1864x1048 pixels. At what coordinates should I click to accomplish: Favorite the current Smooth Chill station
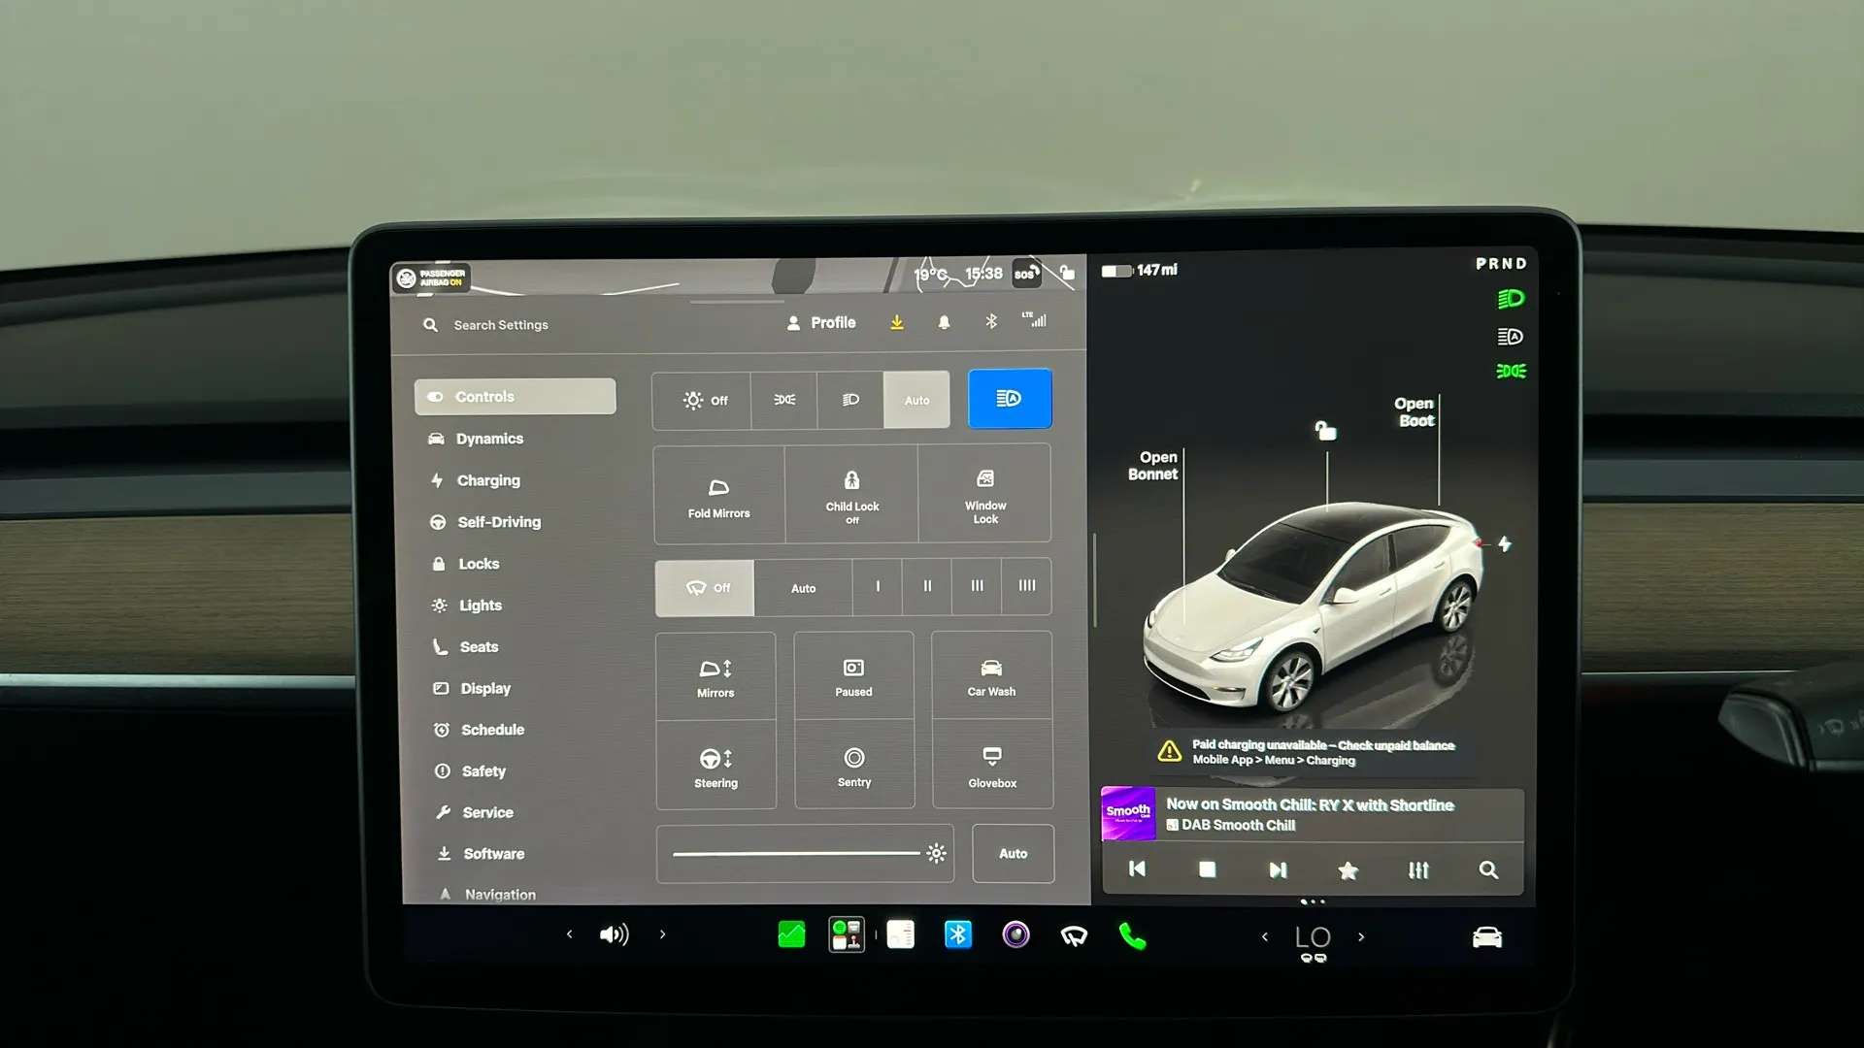(x=1348, y=870)
